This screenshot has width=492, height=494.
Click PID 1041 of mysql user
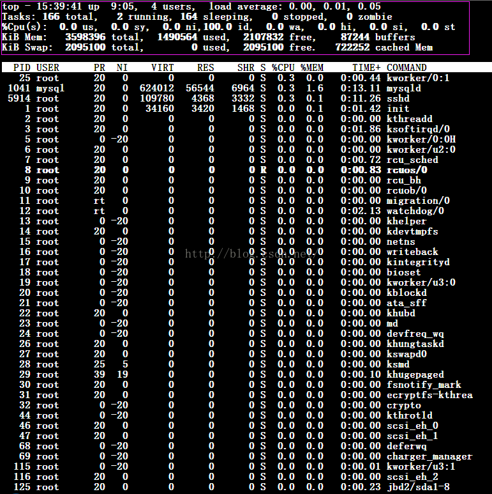click(x=19, y=88)
